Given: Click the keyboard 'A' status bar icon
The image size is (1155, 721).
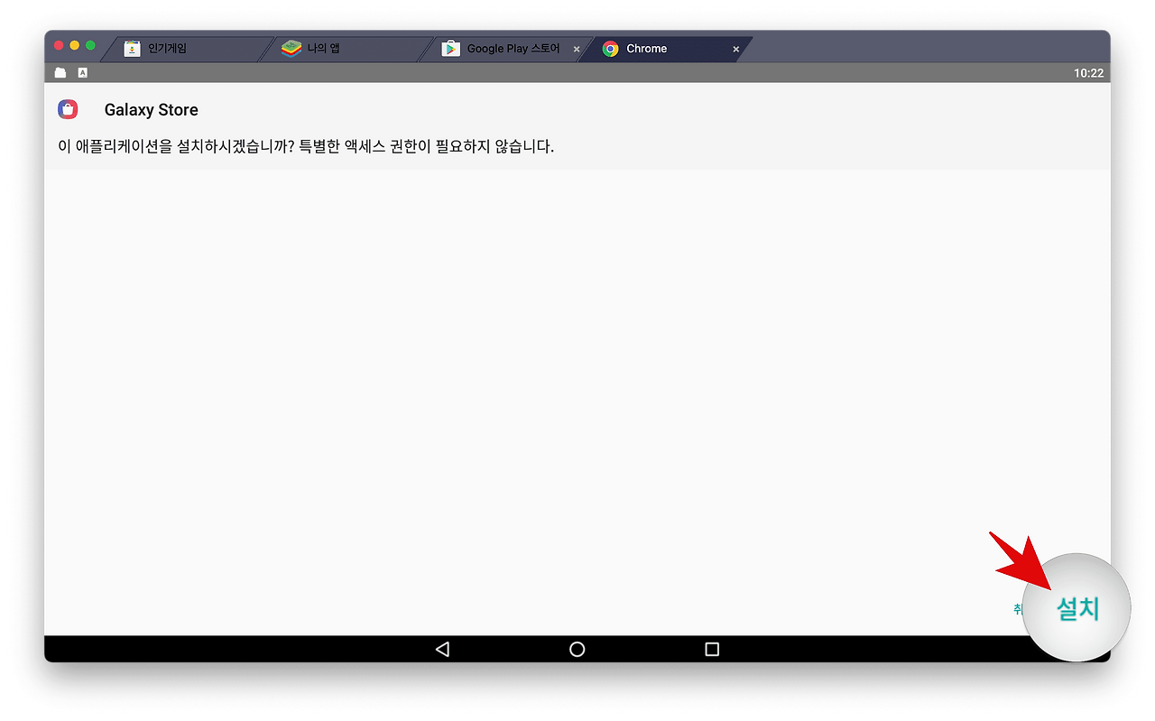Looking at the screenshot, I should point(82,73).
